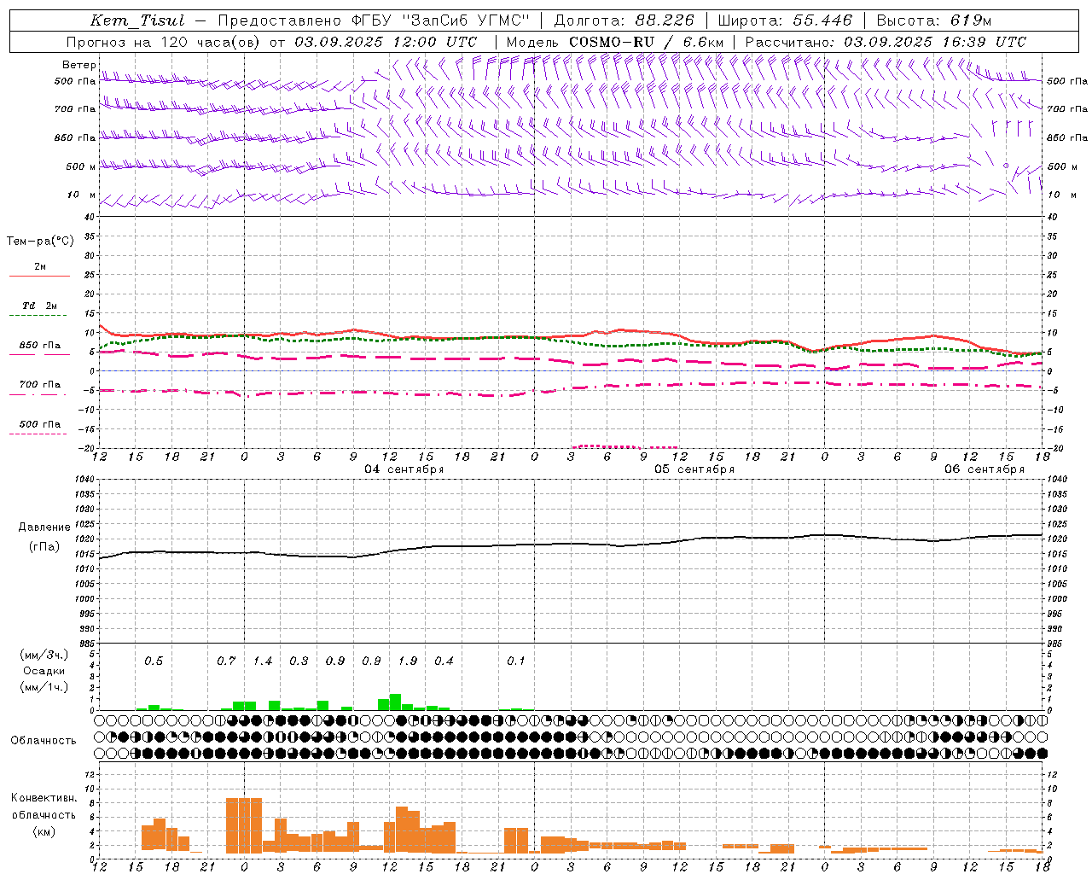Click the Давление pressure panel label
This screenshot has height=874, width=1092.
pyautogui.click(x=43, y=527)
